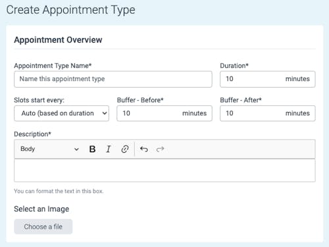Image resolution: width=329 pixels, height=247 pixels.
Task: Expand the Slots start every dropdown
Action: [61, 113]
